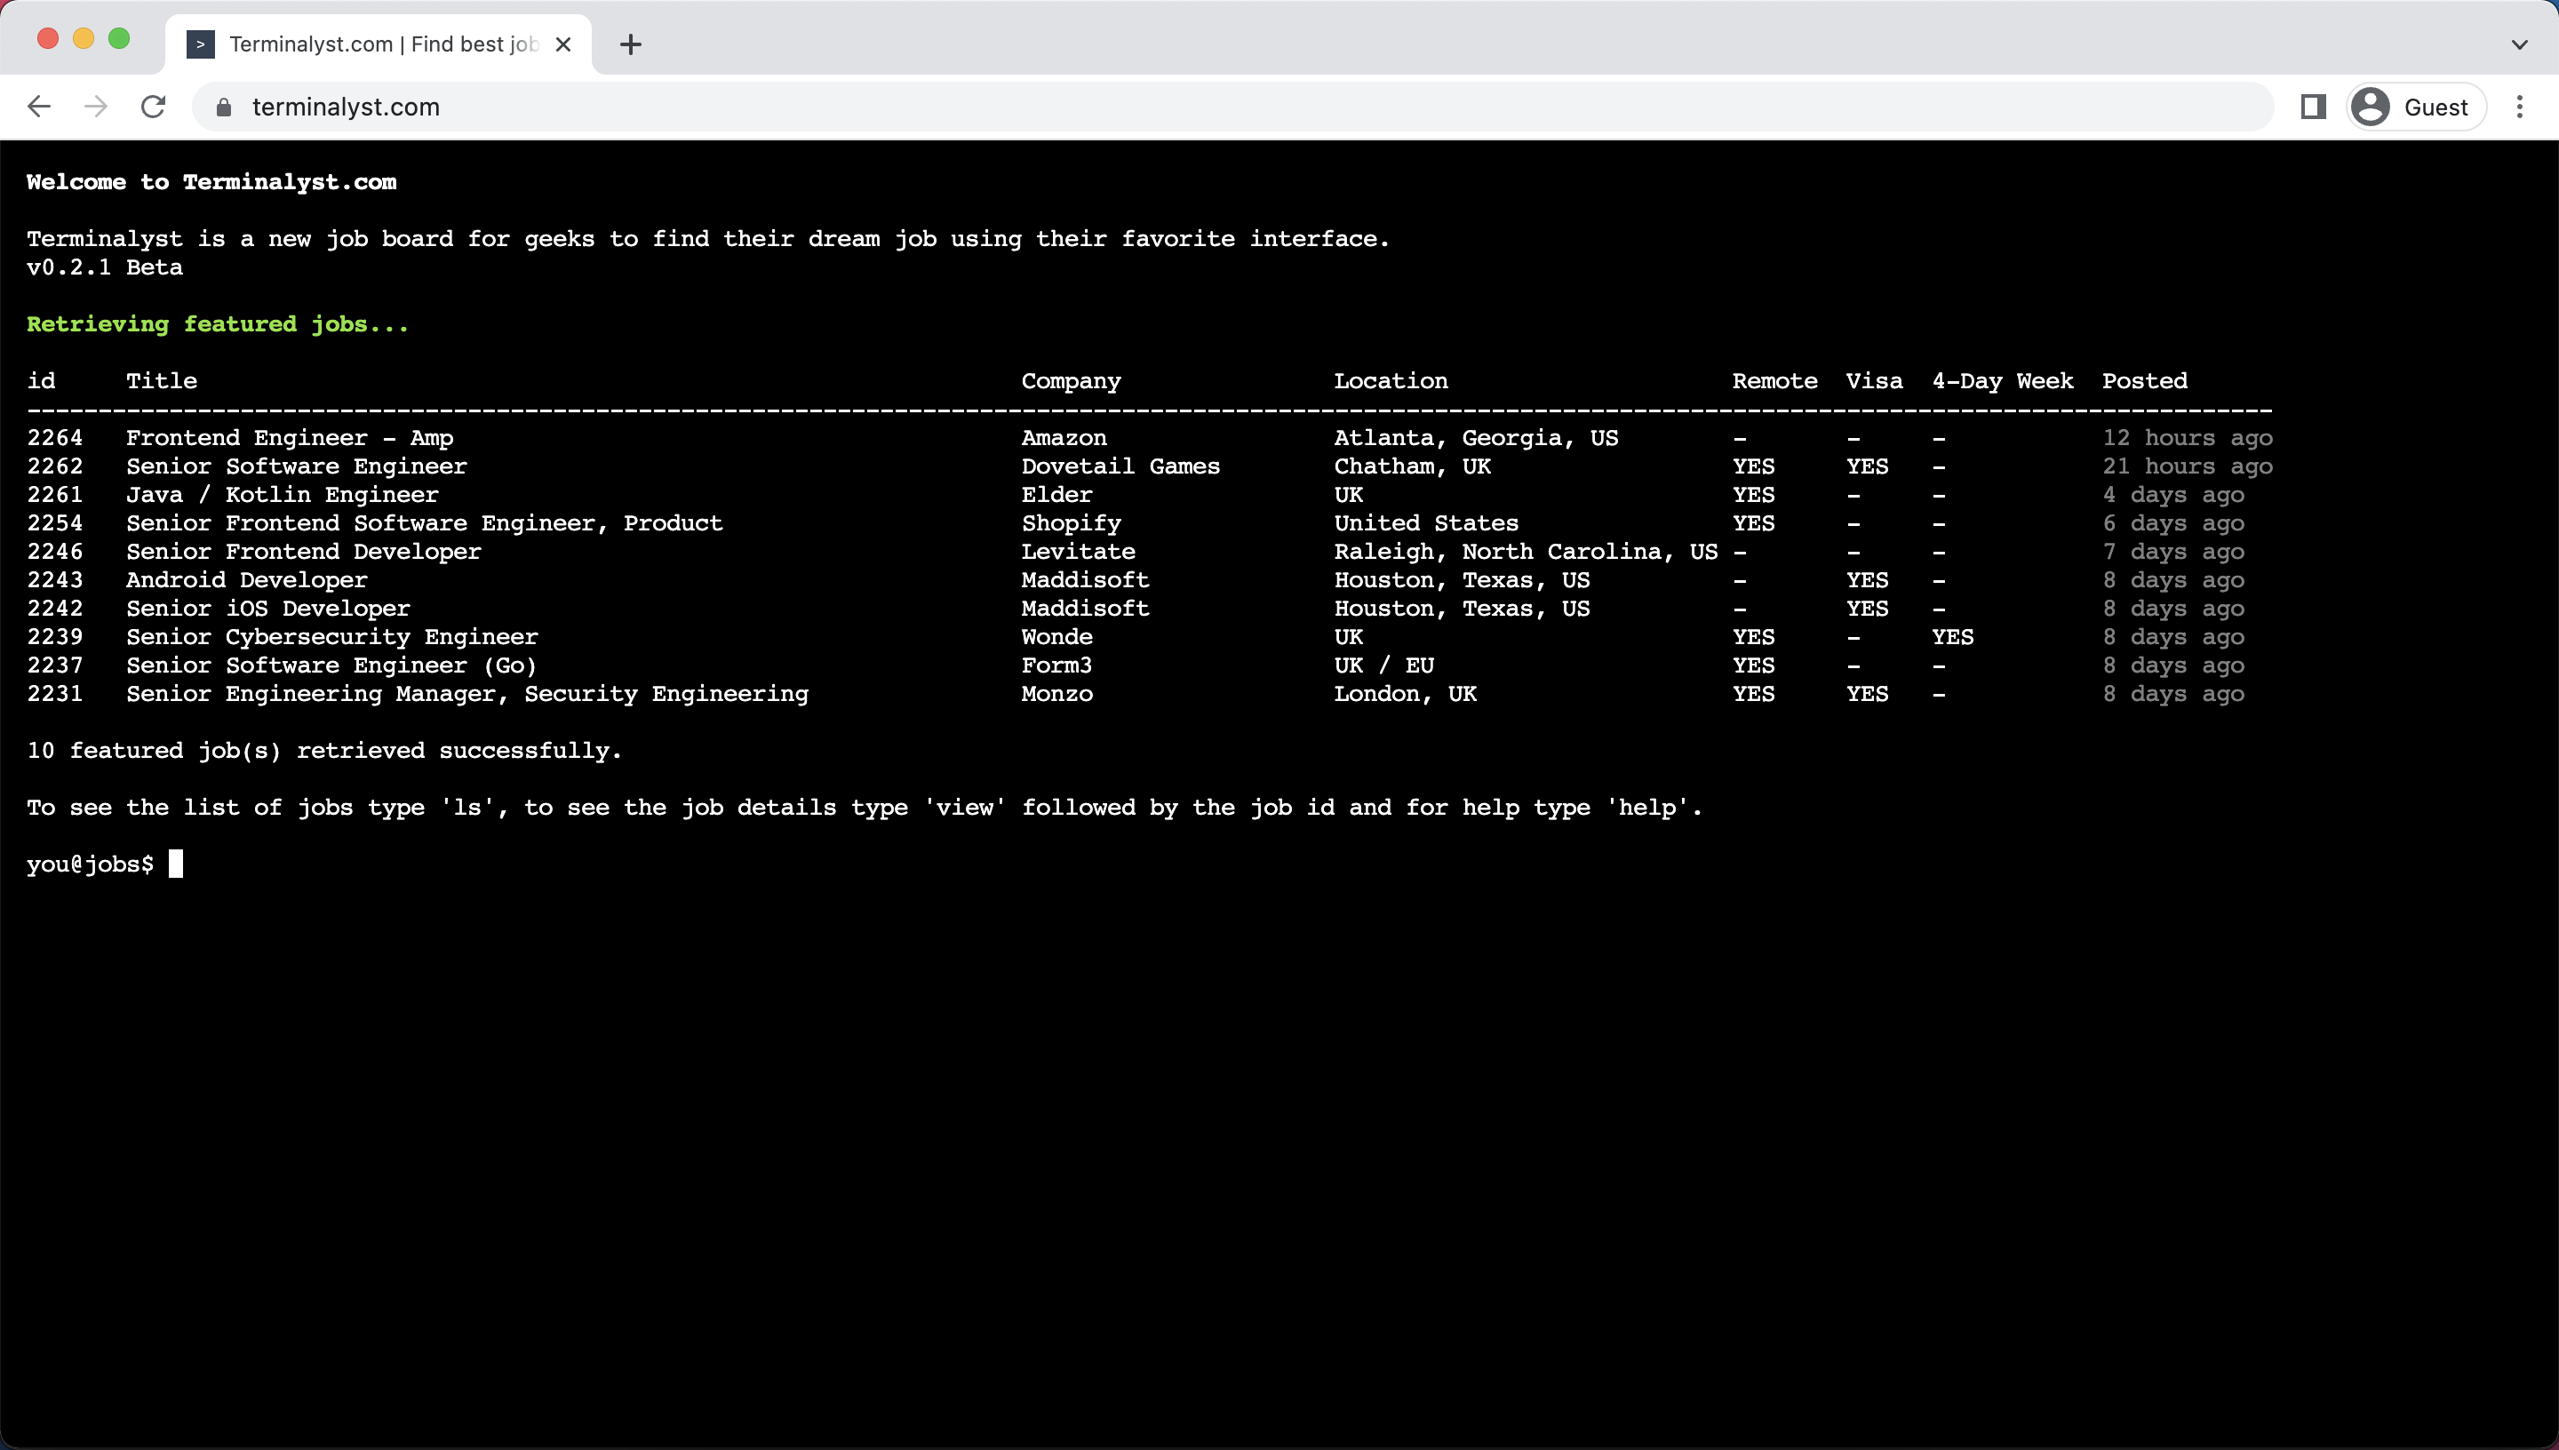Click the Visa column header

click(x=1875, y=380)
